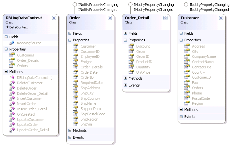Expand Methods section in Customer class
Viewport: 232px width, 146px height.
point(181,110)
